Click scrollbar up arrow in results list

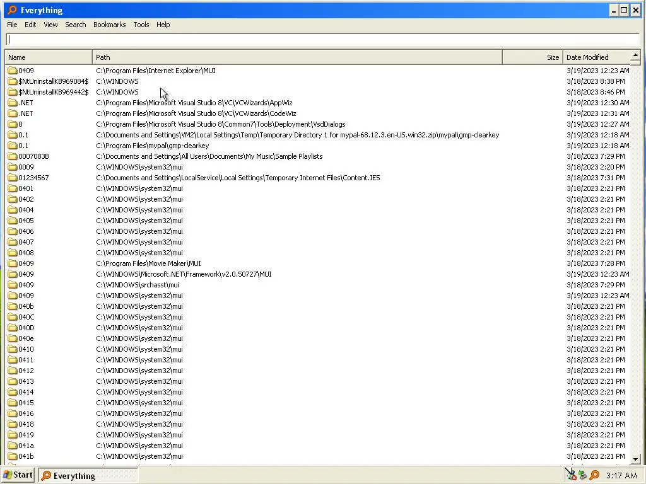pos(635,55)
